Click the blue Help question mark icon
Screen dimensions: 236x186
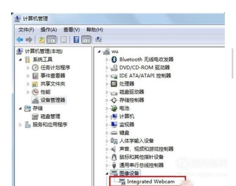tap(76, 40)
